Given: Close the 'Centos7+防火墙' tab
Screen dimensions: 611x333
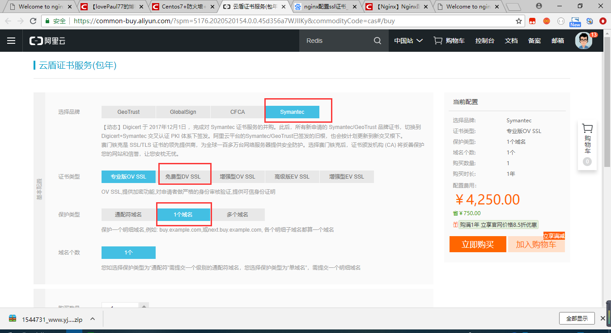Looking at the screenshot, I should [x=212, y=7].
